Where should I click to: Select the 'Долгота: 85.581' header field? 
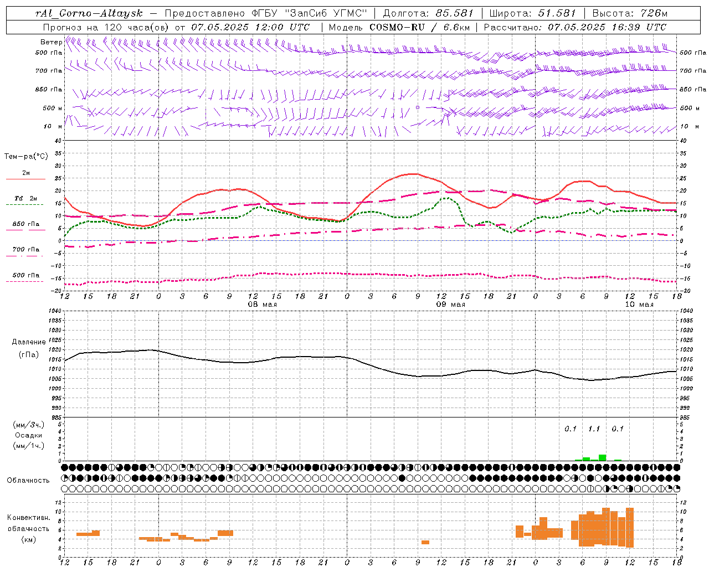428,13
